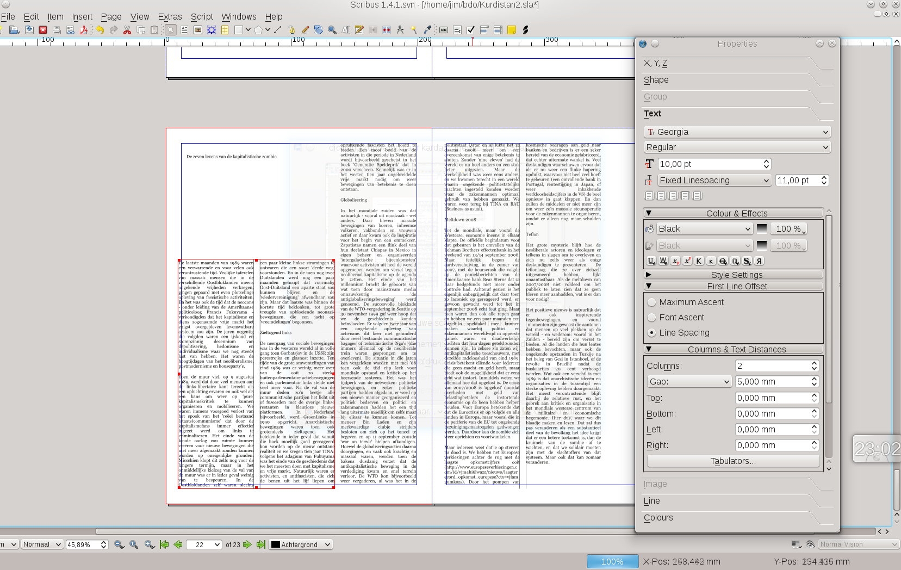The image size is (901, 570).
Task: Click the Tabulators... button
Action: click(x=733, y=461)
